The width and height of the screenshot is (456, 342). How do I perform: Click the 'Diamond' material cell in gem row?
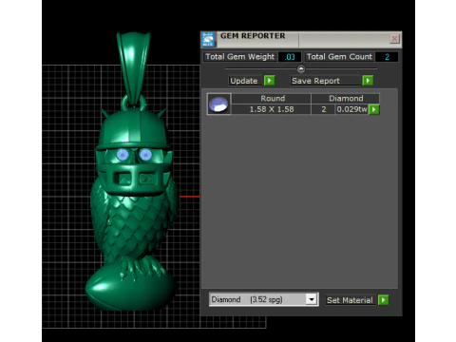[x=346, y=99]
